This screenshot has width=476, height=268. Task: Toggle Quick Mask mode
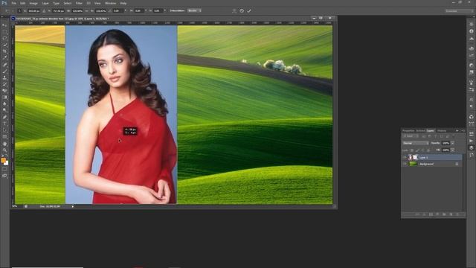pos(4,169)
